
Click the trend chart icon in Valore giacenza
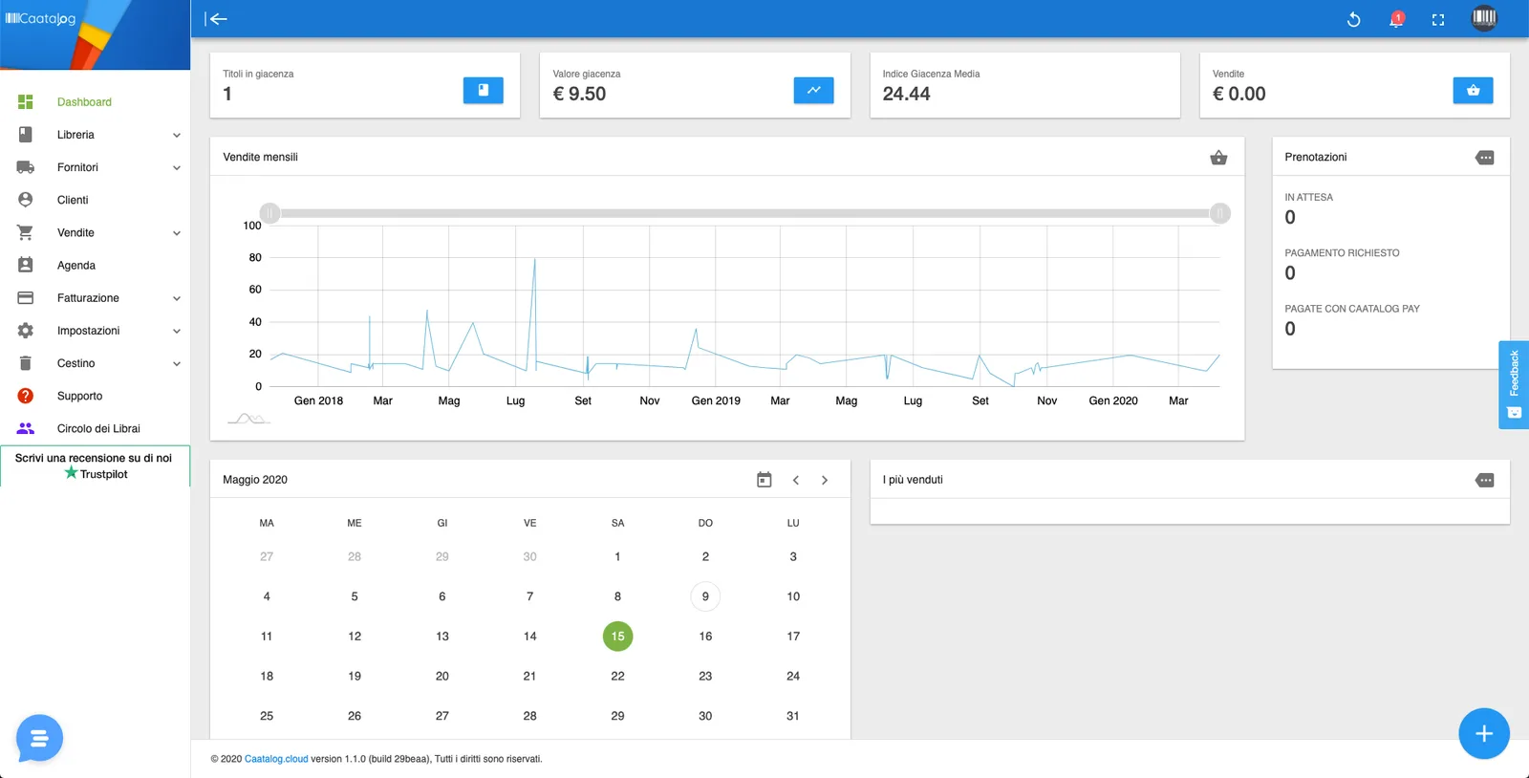point(813,90)
